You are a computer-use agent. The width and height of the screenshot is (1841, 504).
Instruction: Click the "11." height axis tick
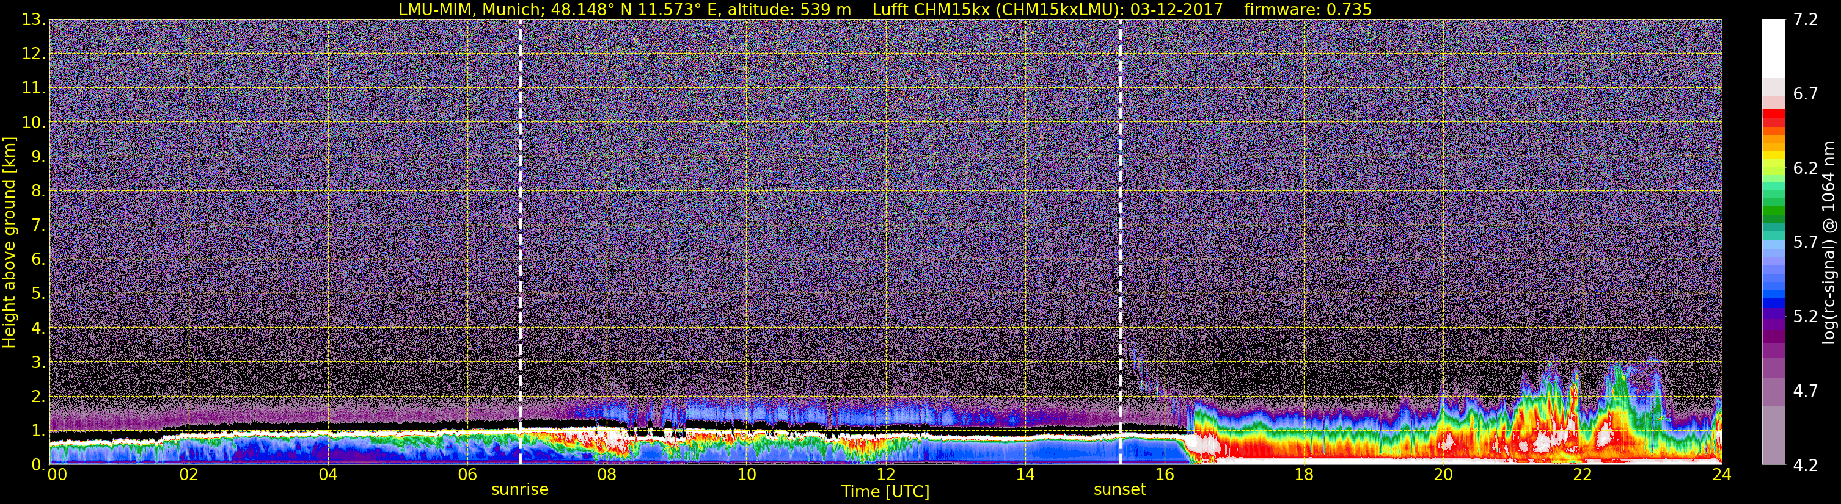coord(33,88)
